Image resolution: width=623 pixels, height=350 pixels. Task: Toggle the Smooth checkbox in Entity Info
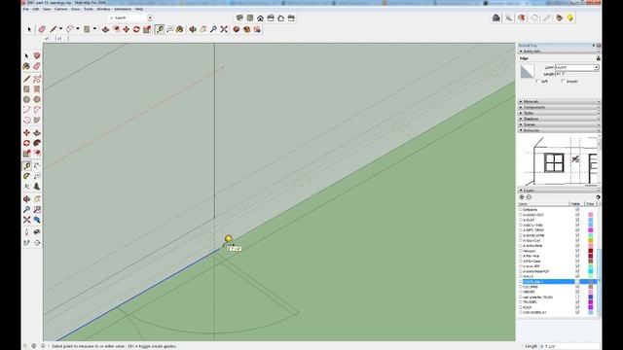(x=563, y=81)
